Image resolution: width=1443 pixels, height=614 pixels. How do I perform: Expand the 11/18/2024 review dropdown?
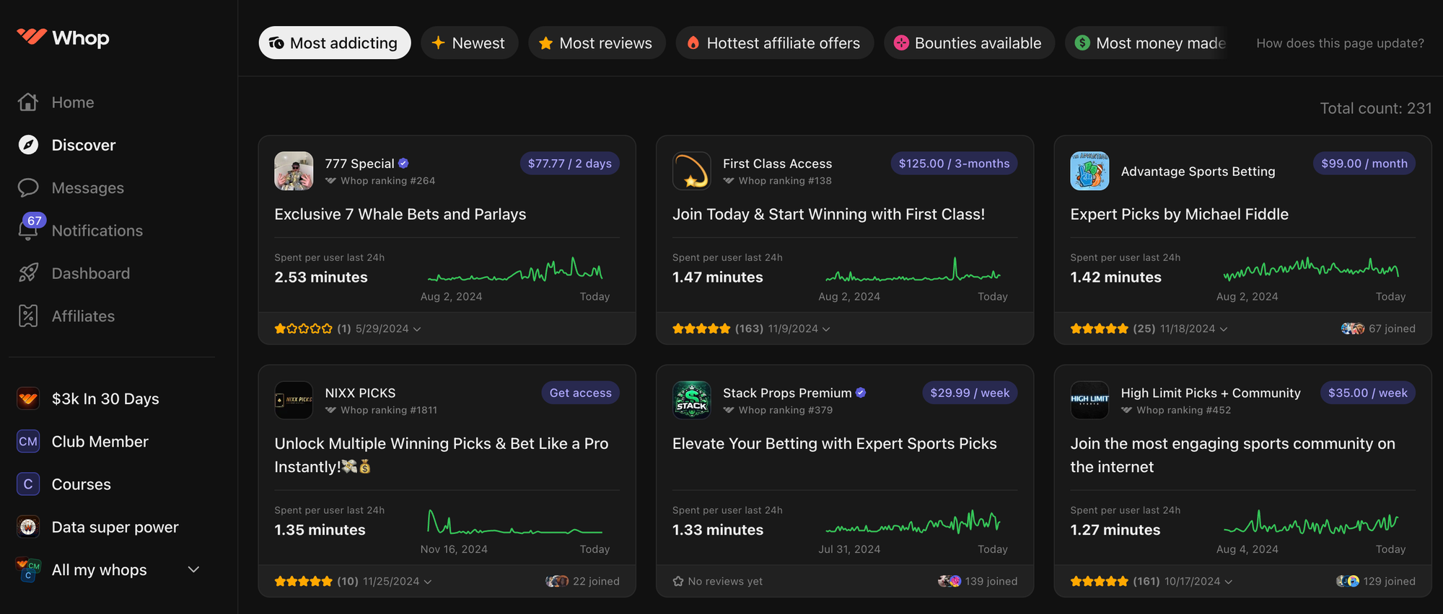[x=1224, y=329]
